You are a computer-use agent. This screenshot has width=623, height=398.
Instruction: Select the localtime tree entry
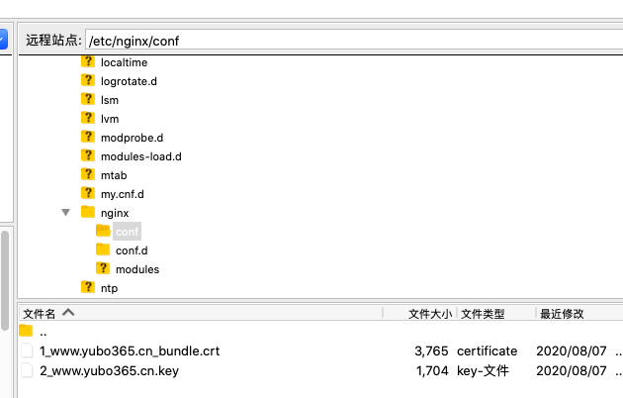click(x=124, y=62)
